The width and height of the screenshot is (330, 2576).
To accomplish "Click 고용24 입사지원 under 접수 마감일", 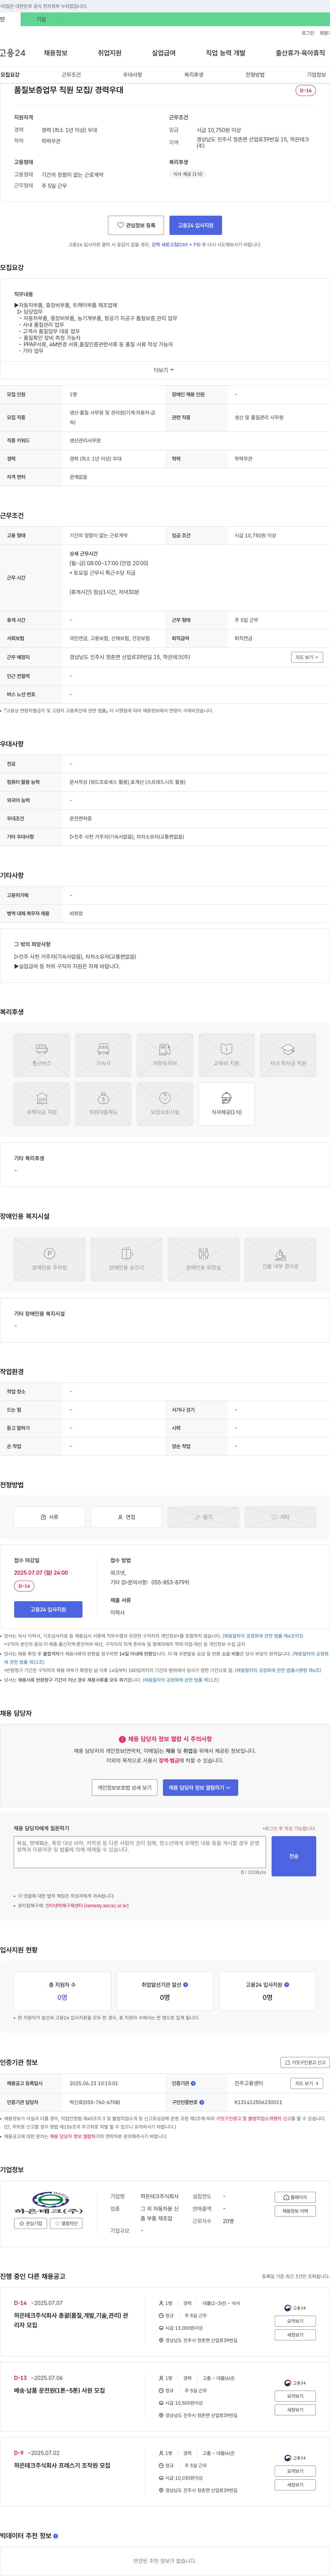I will coord(48,1609).
